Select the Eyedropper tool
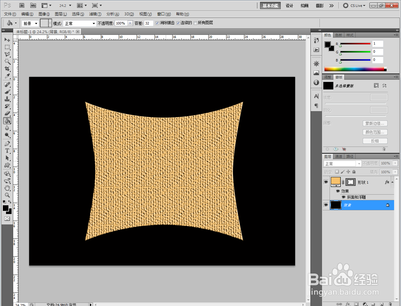Viewport: 401px width, 306px height. click(7, 76)
